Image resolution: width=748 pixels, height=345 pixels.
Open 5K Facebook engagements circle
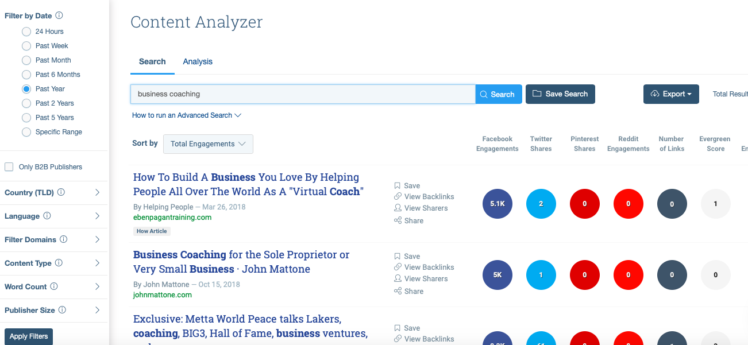pyautogui.click(x=498, y=275)
